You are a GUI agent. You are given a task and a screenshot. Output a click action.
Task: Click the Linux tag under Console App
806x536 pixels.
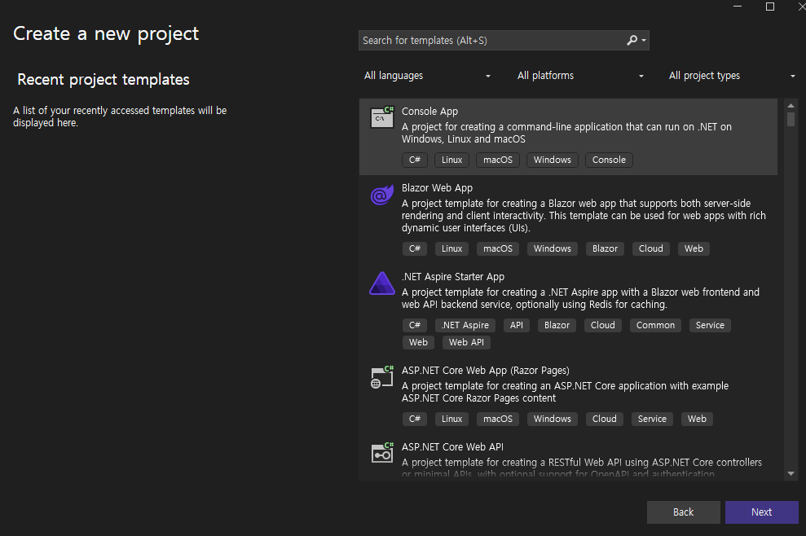point(451,160)
